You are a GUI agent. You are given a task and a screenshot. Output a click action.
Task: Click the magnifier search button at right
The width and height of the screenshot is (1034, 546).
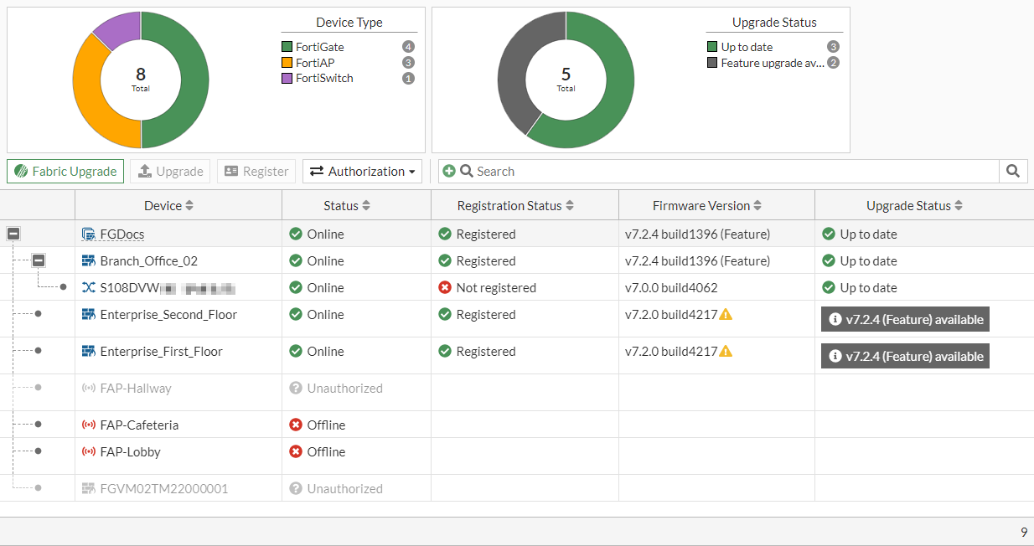click(x=1013, y=172)
